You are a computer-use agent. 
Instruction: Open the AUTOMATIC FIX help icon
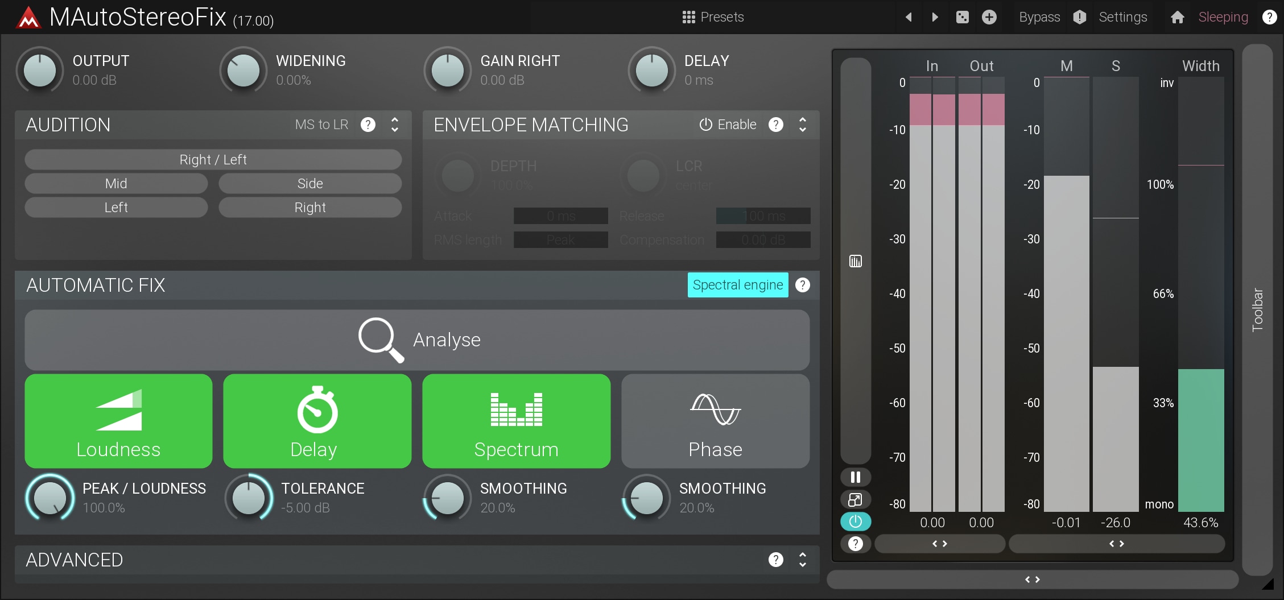802,285
